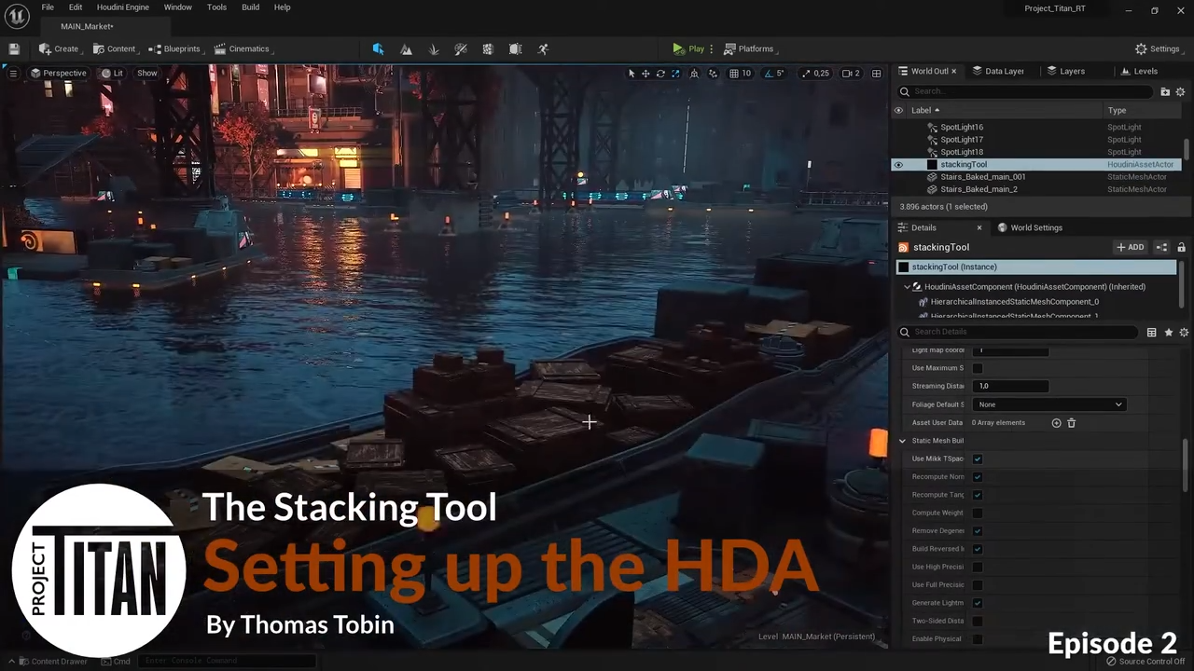Open Brush Editing mode icon
This screenshot has height=671, width=1194.
pos(516,48)
